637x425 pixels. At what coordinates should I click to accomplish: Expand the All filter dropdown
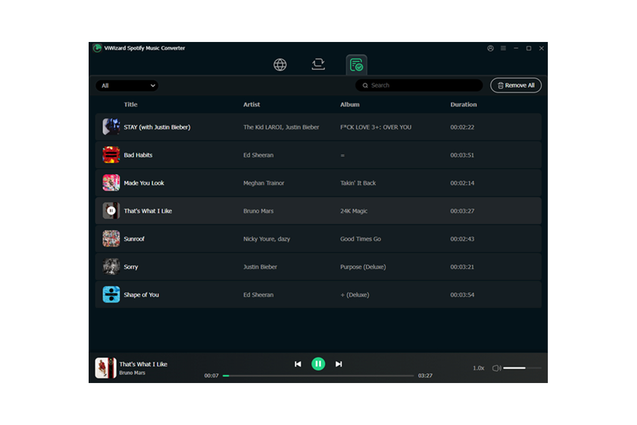(127, 86)
